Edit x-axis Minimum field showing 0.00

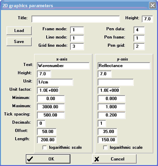pyautogui.click(x=51, y=98)
